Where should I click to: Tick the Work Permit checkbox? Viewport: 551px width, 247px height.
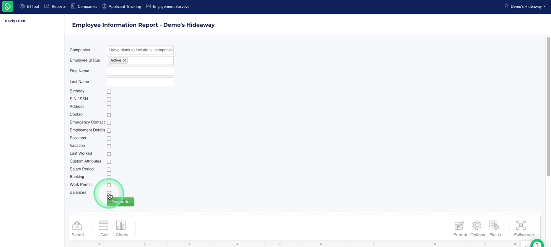[109, 185]
